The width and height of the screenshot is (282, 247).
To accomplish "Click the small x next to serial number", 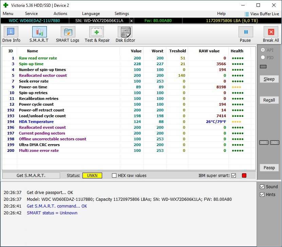I will pos(131,21).
